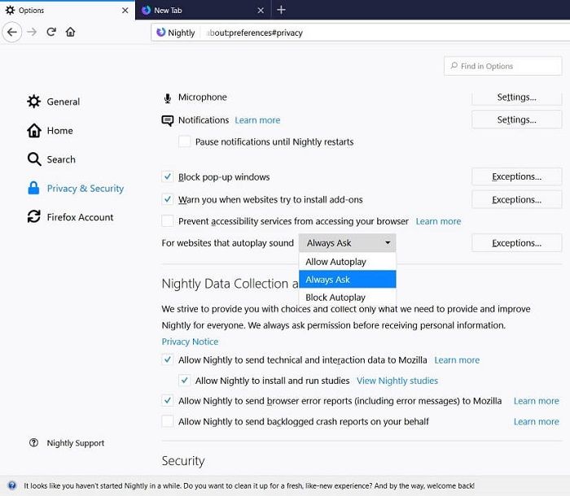This screenshot has height=496, width=570.
Task: Enable Pause notifications until Nightly restarts
Action: tap(185, 141)
